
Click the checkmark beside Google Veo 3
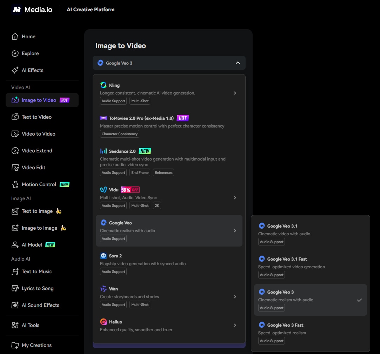tap(359, 300)
